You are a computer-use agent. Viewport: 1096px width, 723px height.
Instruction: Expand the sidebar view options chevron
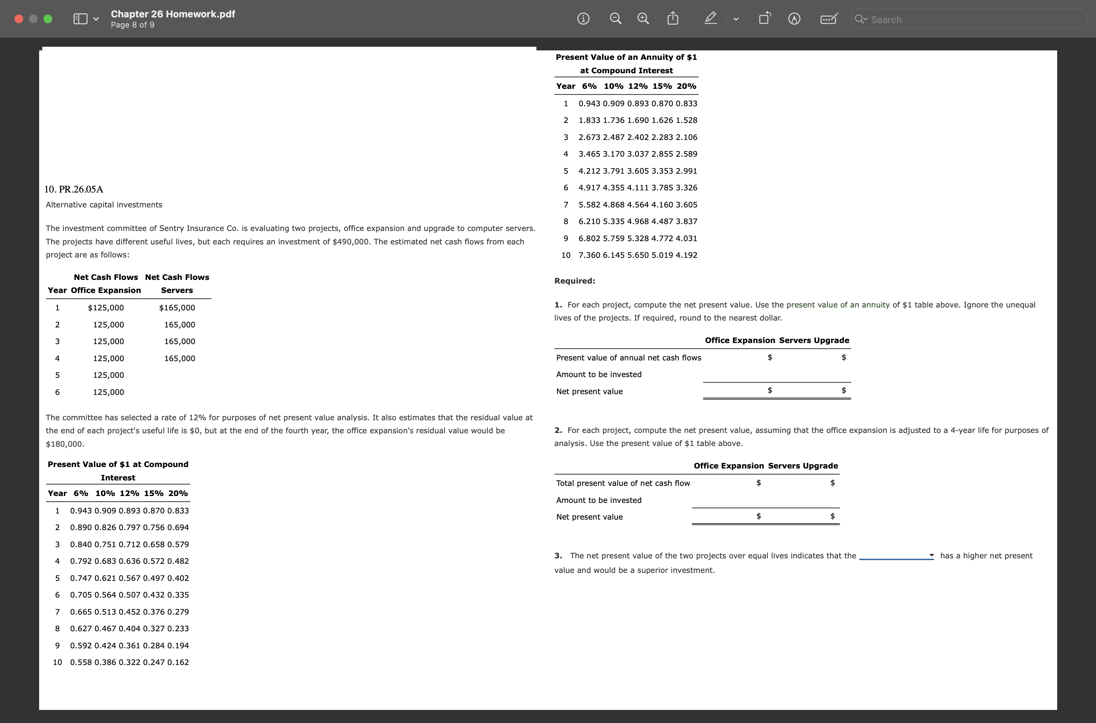click(x=96, y=19)
